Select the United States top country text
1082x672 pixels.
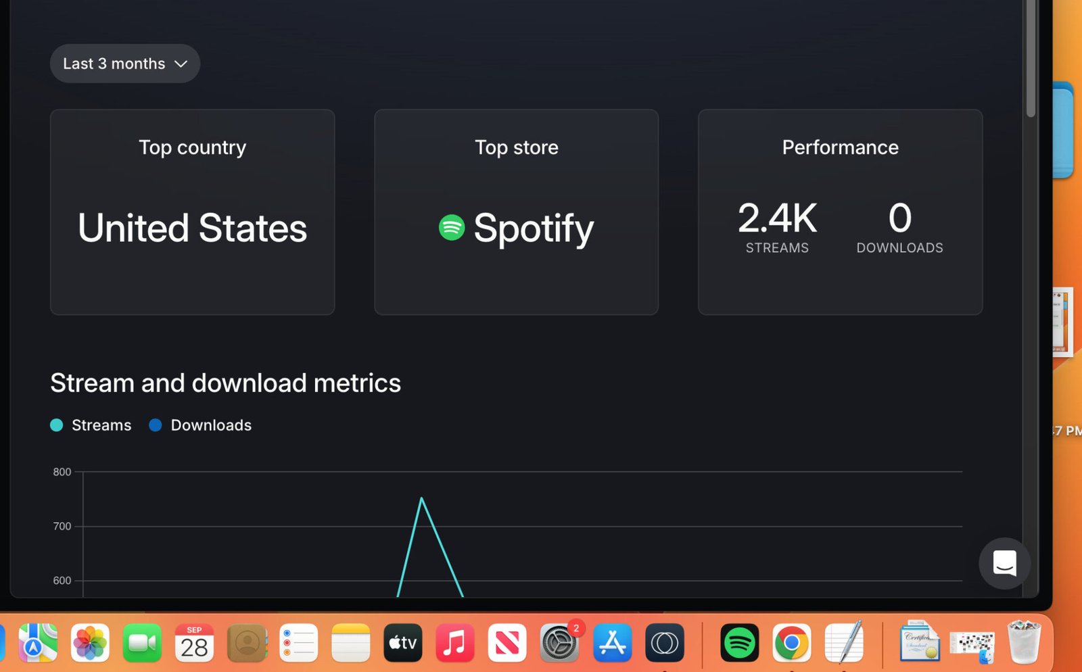tap(193, 228)
